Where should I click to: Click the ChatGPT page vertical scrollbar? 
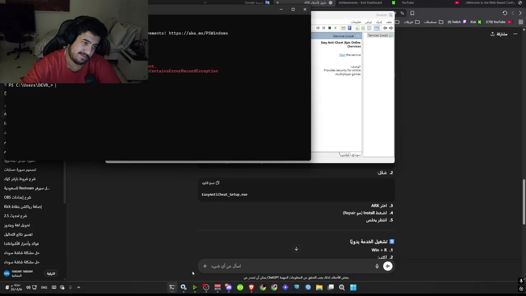[524, 202]
